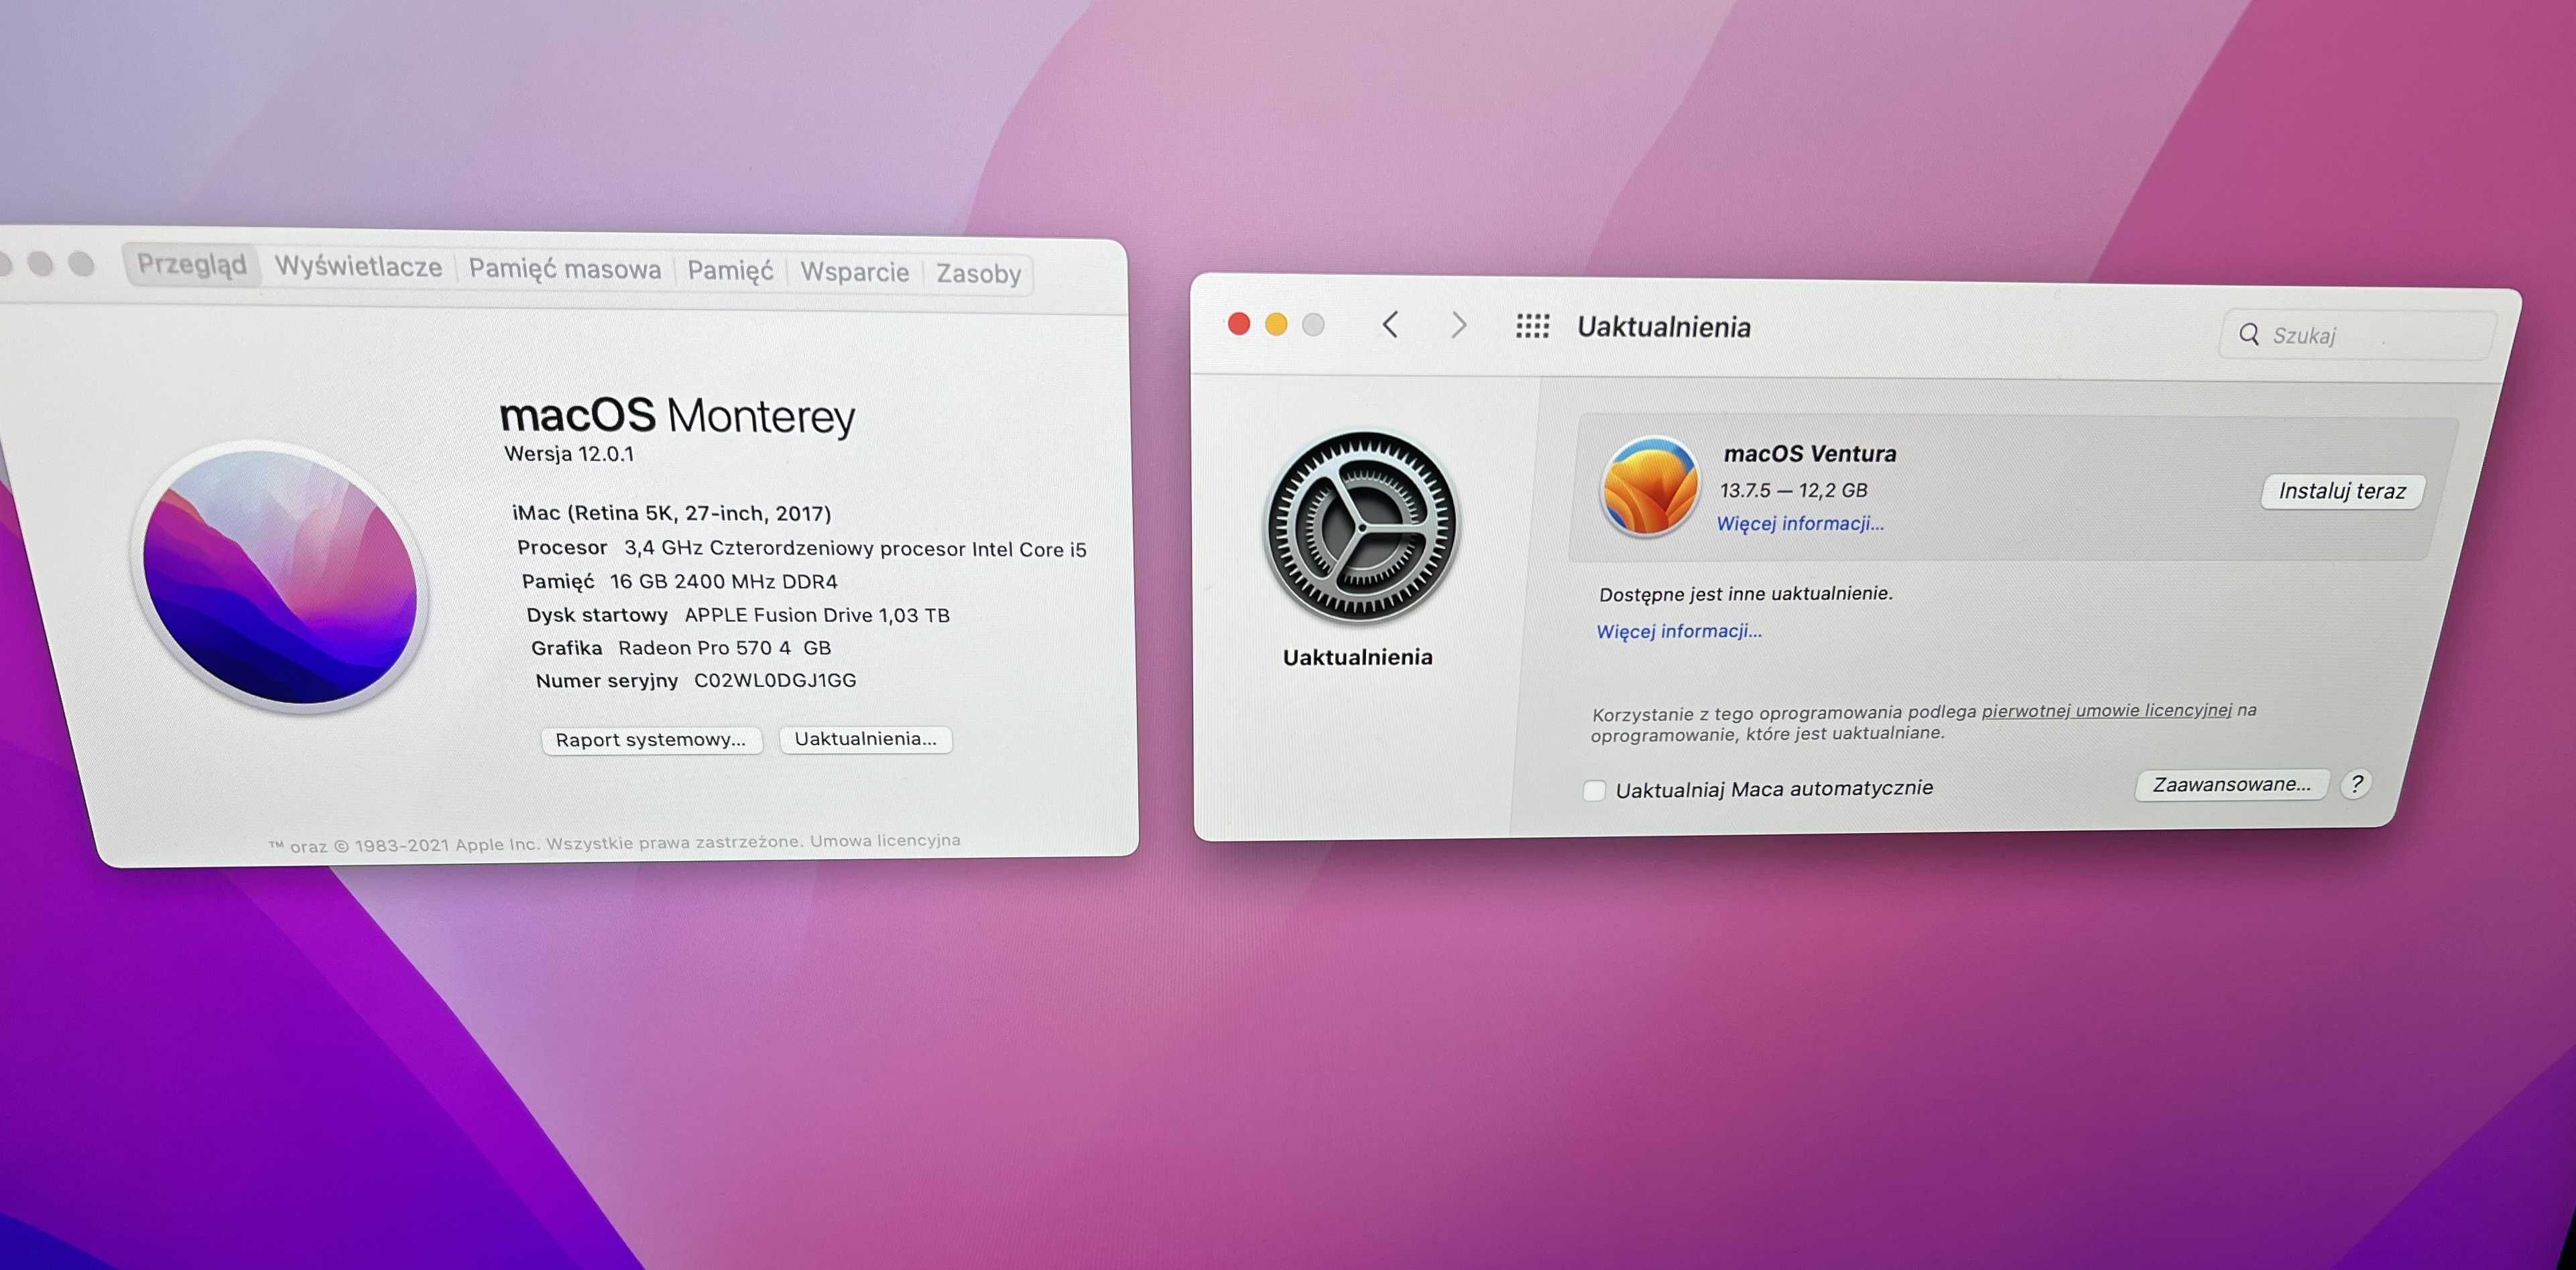
Task: Click the macOS Monterey round logo
Action: point(280,577)
